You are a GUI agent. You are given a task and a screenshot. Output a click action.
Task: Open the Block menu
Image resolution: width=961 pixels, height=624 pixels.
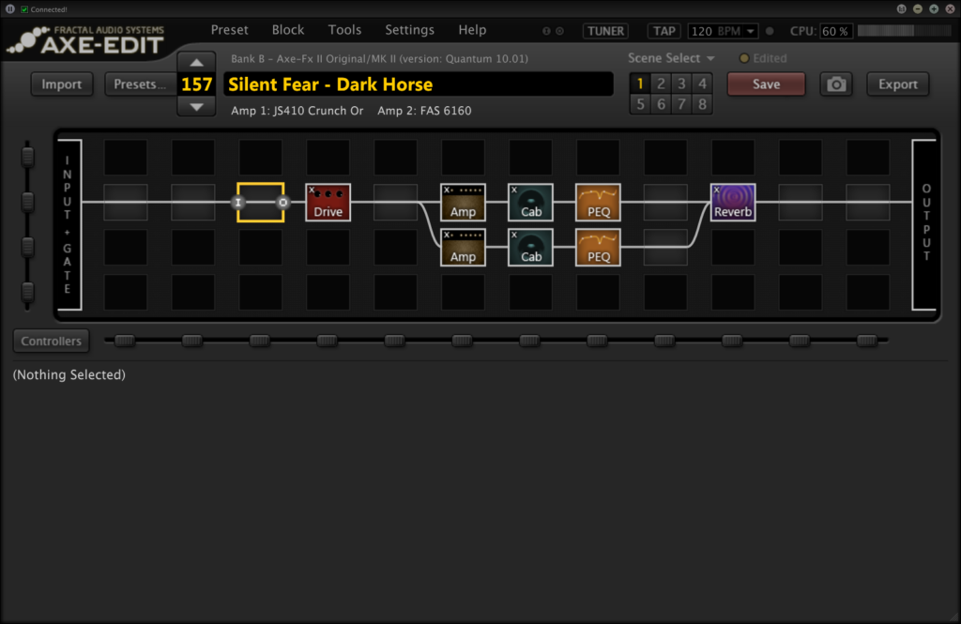pyautogui.click(x=288, y=30)
